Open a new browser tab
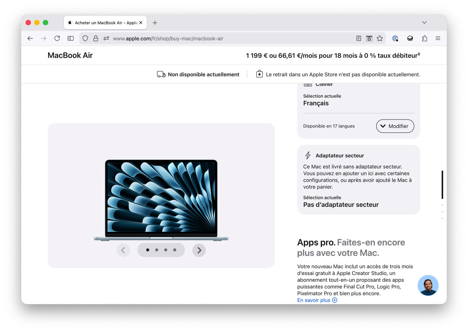Screen dimensions: 468x332 click(x=155, y=23)
